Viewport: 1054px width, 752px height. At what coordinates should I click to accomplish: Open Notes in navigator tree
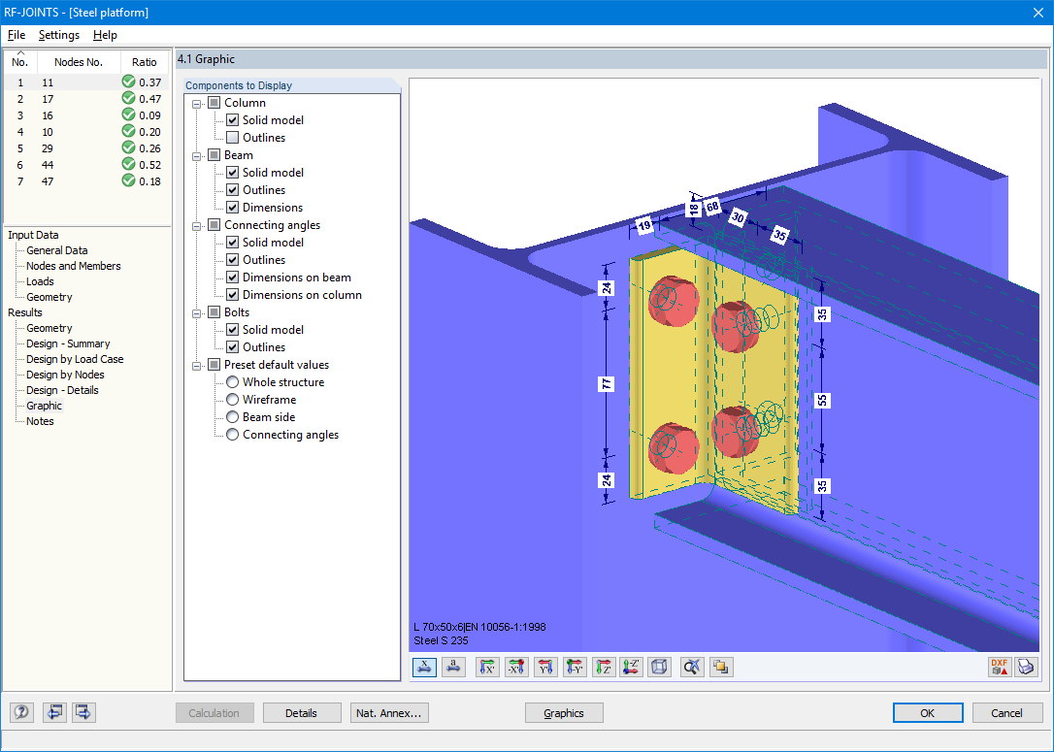click(x=40, y=421)
